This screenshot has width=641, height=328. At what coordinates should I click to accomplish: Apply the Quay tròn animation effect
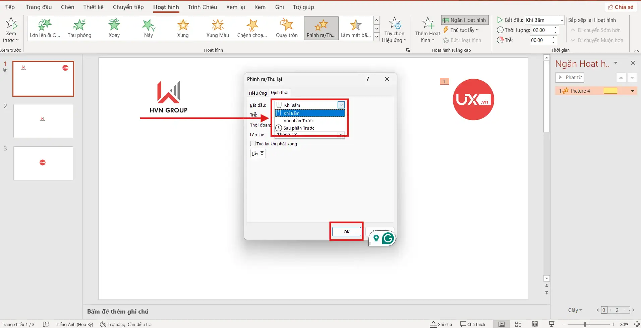pyautogui.click(x=287, y=28)
